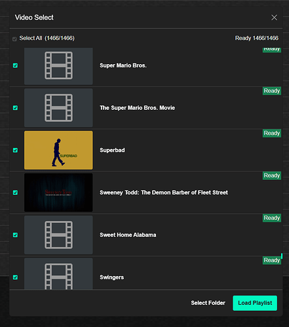Click the Ready badge for Superbad

[272, 133]
